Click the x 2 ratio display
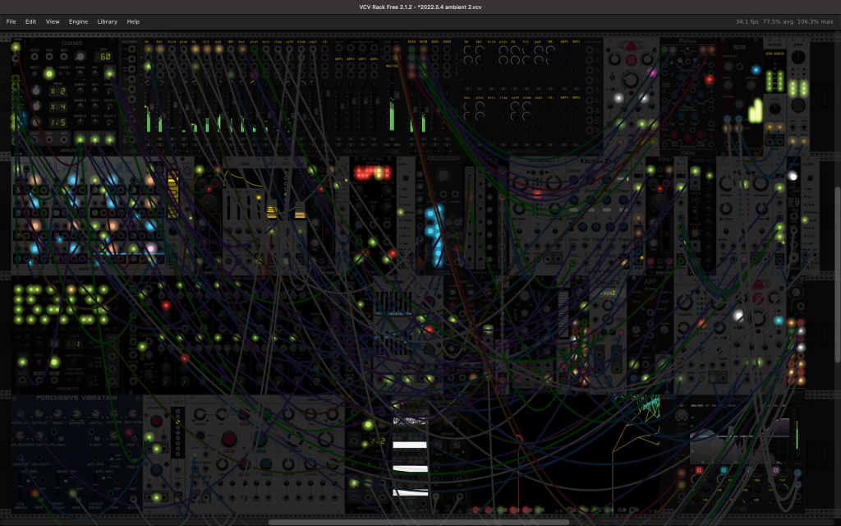This screenshot has width=841, height=526. click(58, 91)
